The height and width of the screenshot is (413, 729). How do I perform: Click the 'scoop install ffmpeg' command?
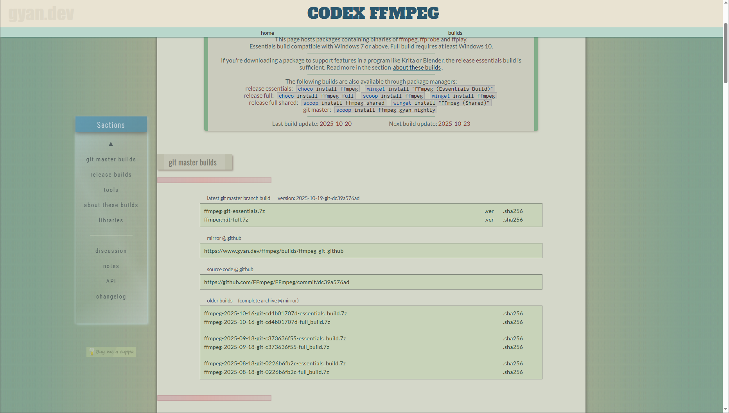point(393,96)
